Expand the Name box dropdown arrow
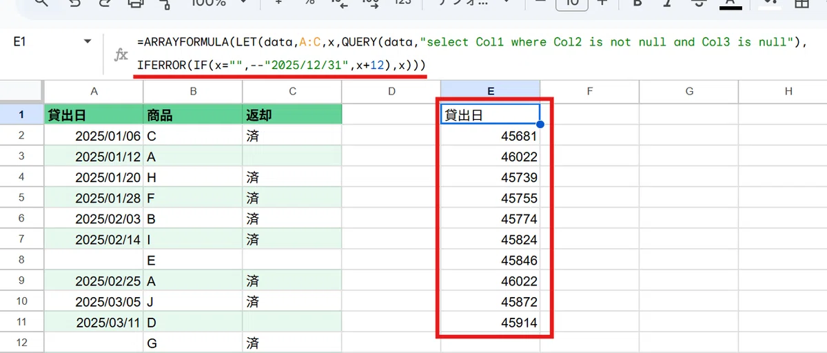Screen dimensions: 827x353 tap(88, 42)
